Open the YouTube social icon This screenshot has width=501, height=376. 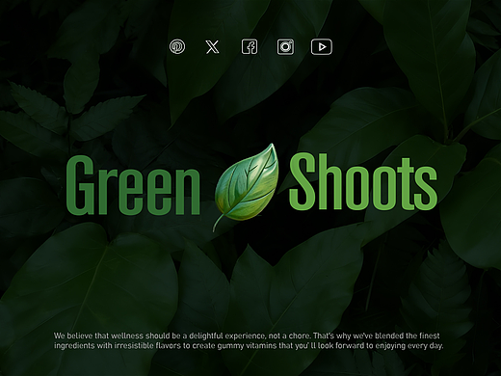(x=322, y=47)
